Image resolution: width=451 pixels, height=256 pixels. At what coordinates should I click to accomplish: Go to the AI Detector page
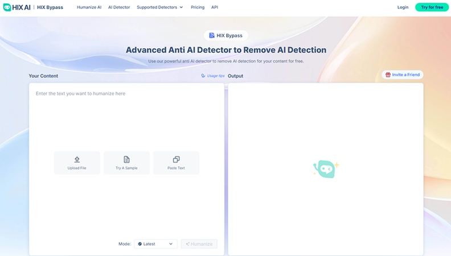click(119, 7)
